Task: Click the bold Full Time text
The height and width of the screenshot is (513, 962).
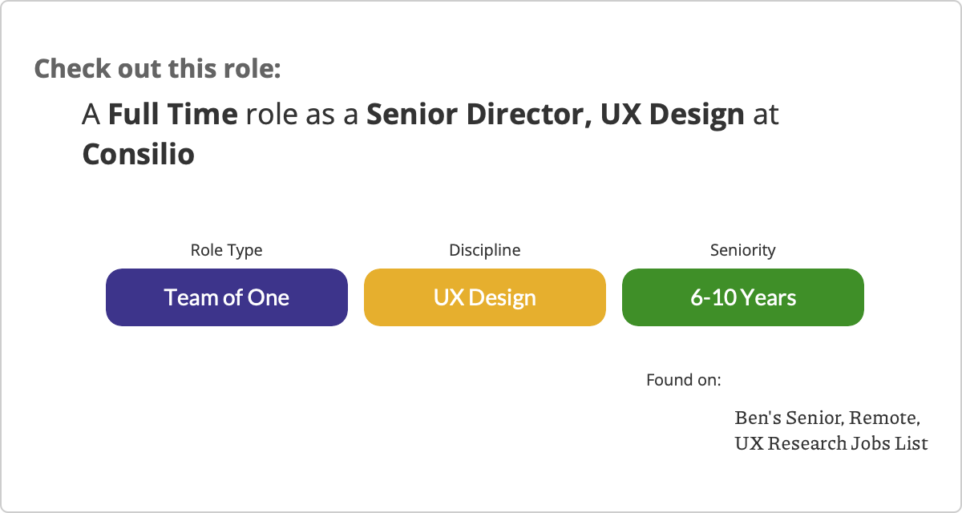Action: pyautogui.click(x=172, y=115)
